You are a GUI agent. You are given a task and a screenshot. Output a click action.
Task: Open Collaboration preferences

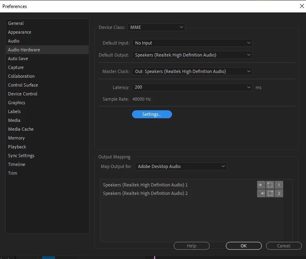pyautogui.click(x=47, y=76)
